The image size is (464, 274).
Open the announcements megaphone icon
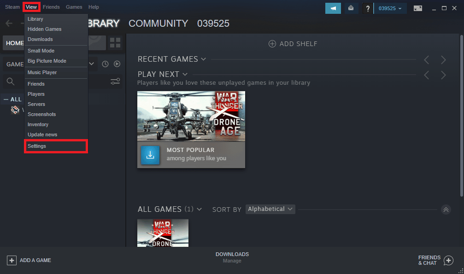(333, 8)
